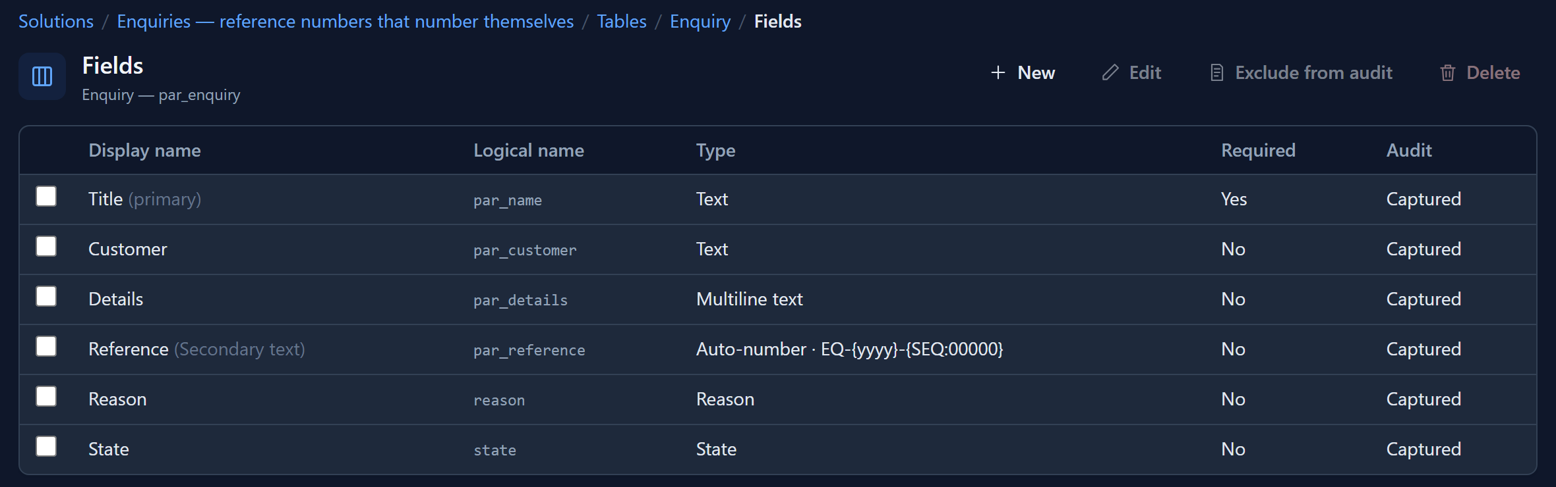Click the 'reason' logical name cell

coord(499,400)
